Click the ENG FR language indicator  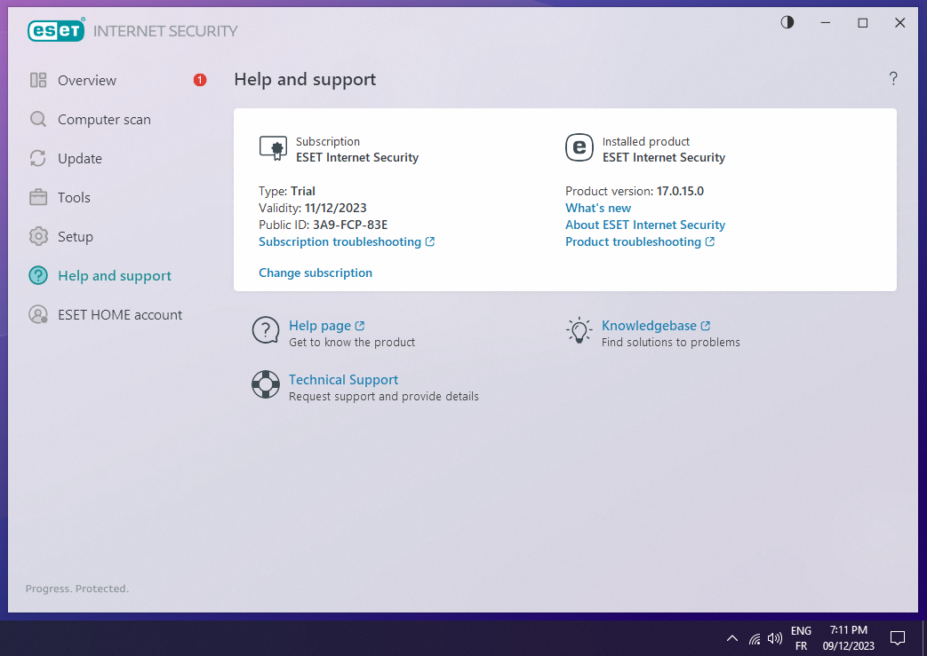pyautogui.click(x=801, y=638)
